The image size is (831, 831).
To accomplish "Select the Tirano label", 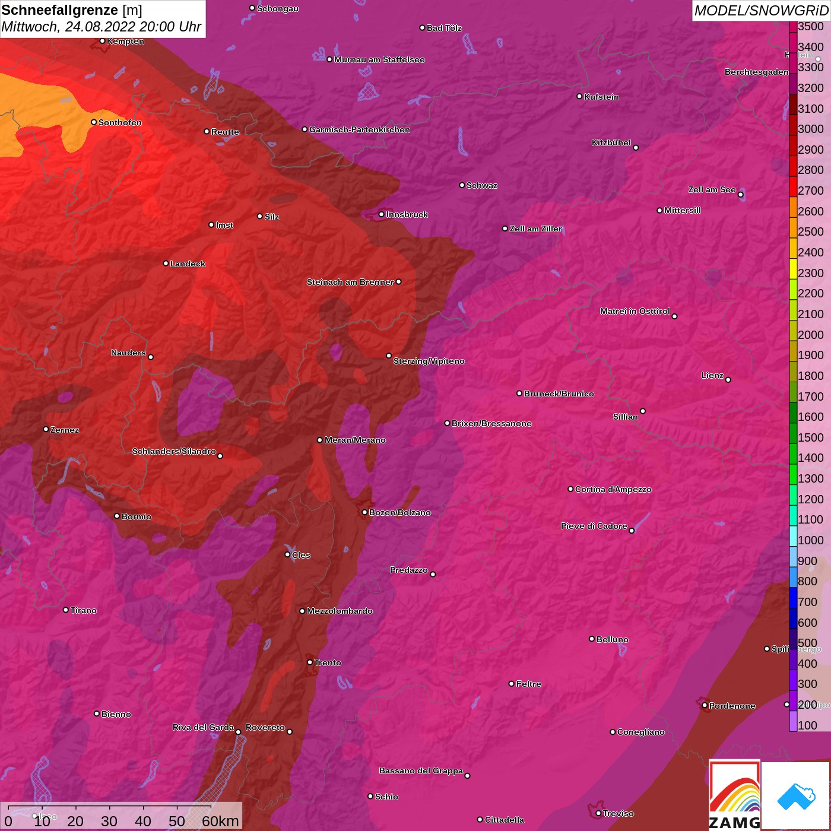I will [x=83, y=610].
